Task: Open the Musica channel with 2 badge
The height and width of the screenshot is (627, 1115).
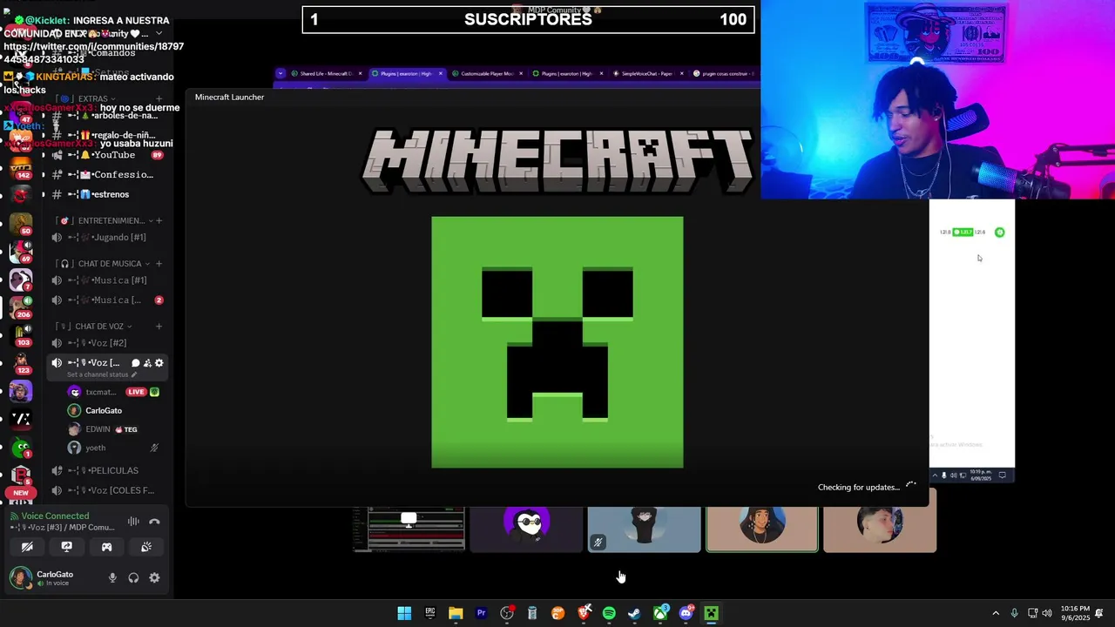Action: (x=107, y=300)
